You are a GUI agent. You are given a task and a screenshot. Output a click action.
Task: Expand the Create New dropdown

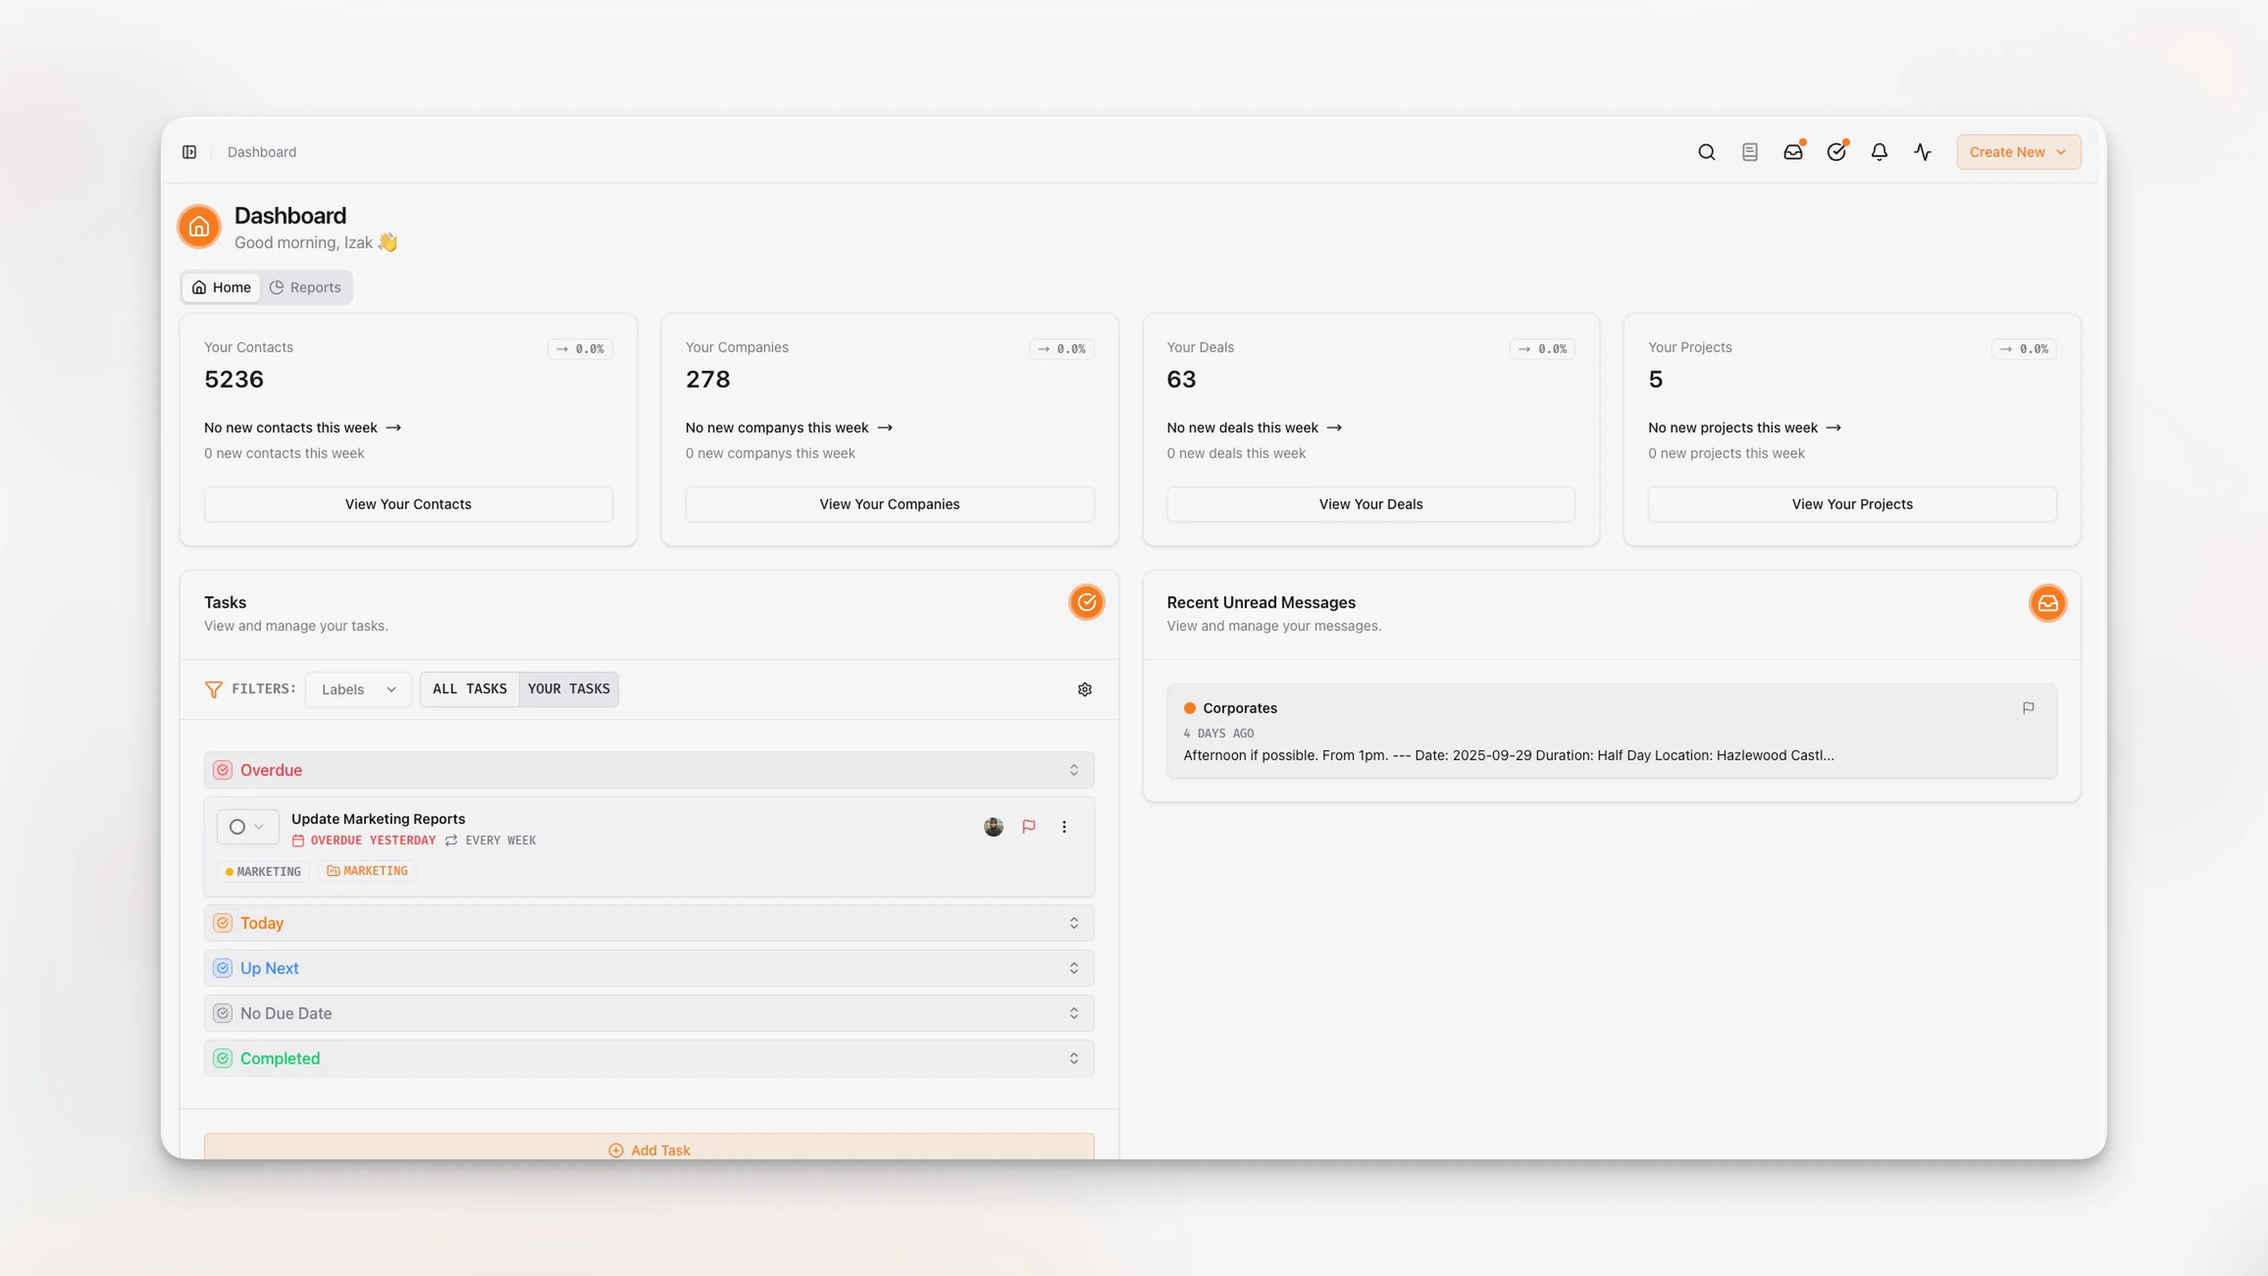pyautogui.click(x=2018, y=152)
